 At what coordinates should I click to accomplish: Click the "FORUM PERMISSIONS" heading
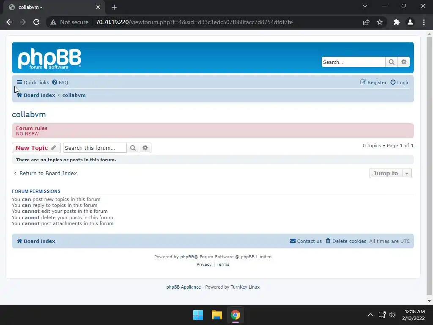36,191
